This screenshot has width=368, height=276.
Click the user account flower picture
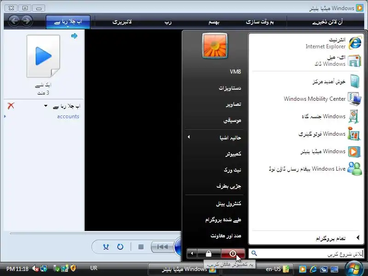tap(215, 46)
